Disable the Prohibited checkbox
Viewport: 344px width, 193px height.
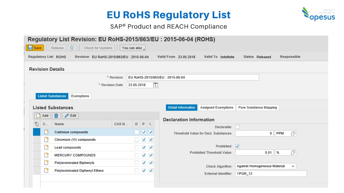click(237, 146)
